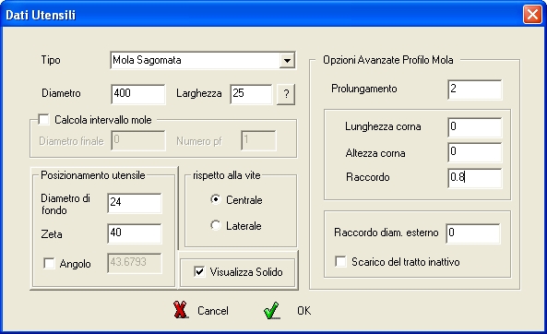Enable Calcola intervallo mole checkbox
Screen dimensions: 547x334
(44, 120)
